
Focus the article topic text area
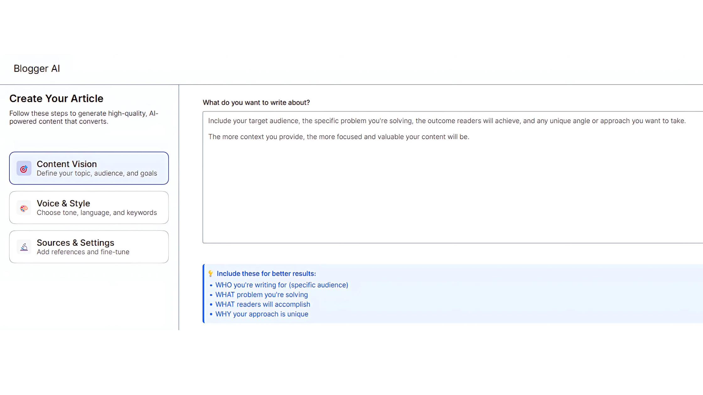click(453, 177)
